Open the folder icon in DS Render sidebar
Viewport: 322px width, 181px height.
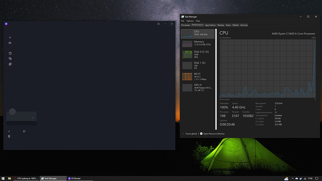10,43
